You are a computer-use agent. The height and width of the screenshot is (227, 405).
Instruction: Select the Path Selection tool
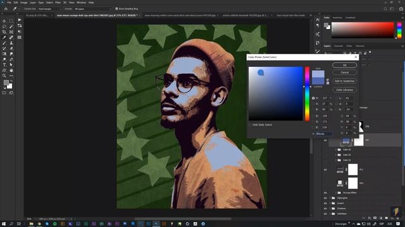tap(11, 65)
